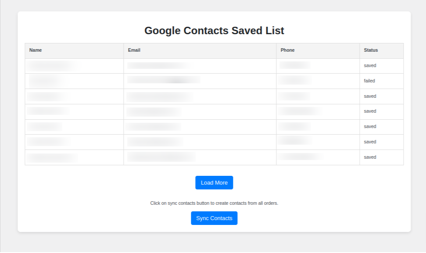Viewport: 426px width, 253px height.
Task: Select the blurred email in the last row
Action: click(x=161, y=157)
